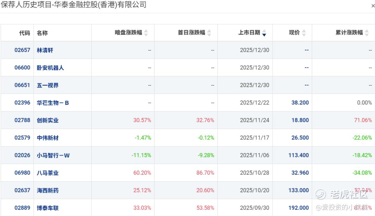Select price 18.800 of 创新实业
375x216 pixels.
(x=300, y=120)
